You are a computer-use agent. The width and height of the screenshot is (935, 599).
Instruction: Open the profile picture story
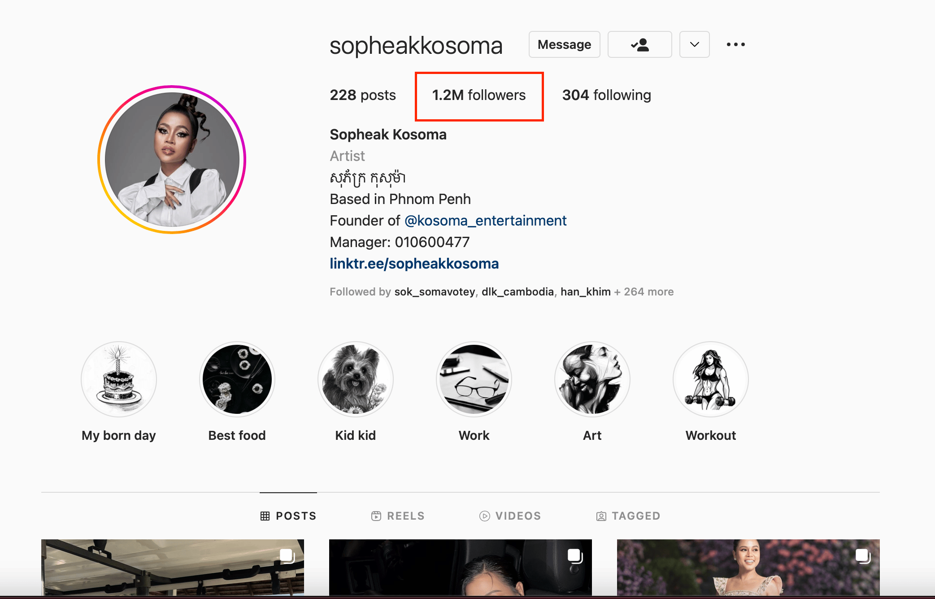pyautogui.click(x=172, y=160)
